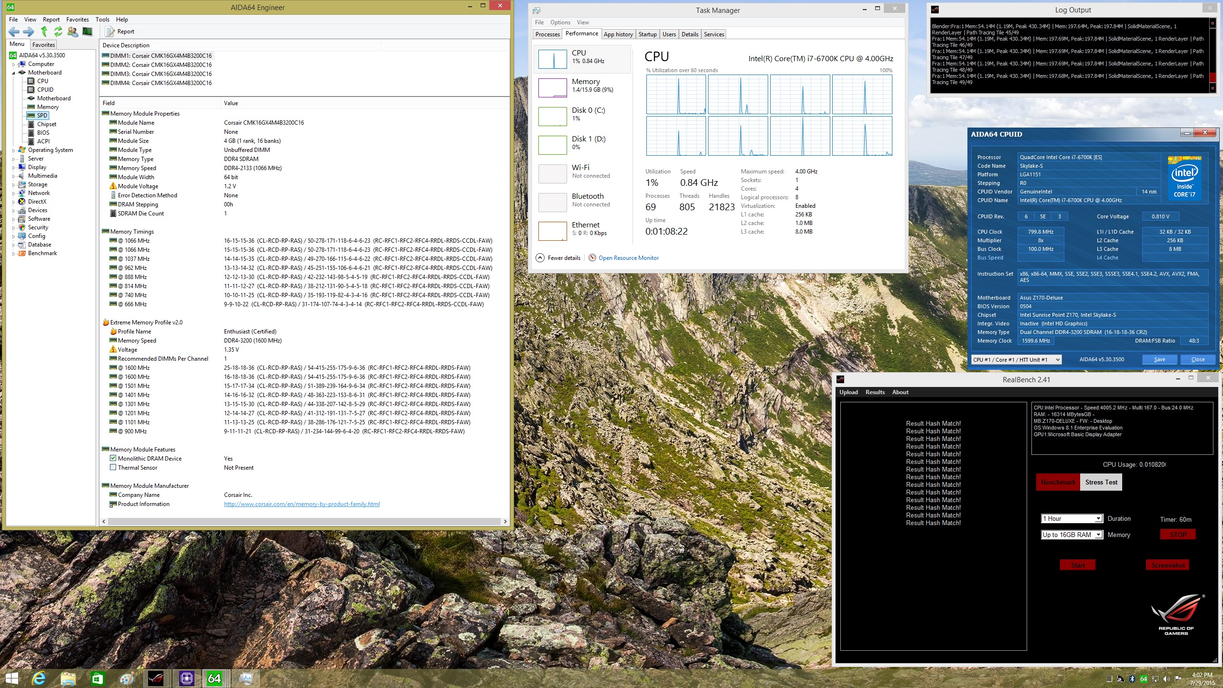This screenshot has height=688, width=1223.
Task: Select SPD in the AIDA64 tree
Action: click(x=38, y=115)
